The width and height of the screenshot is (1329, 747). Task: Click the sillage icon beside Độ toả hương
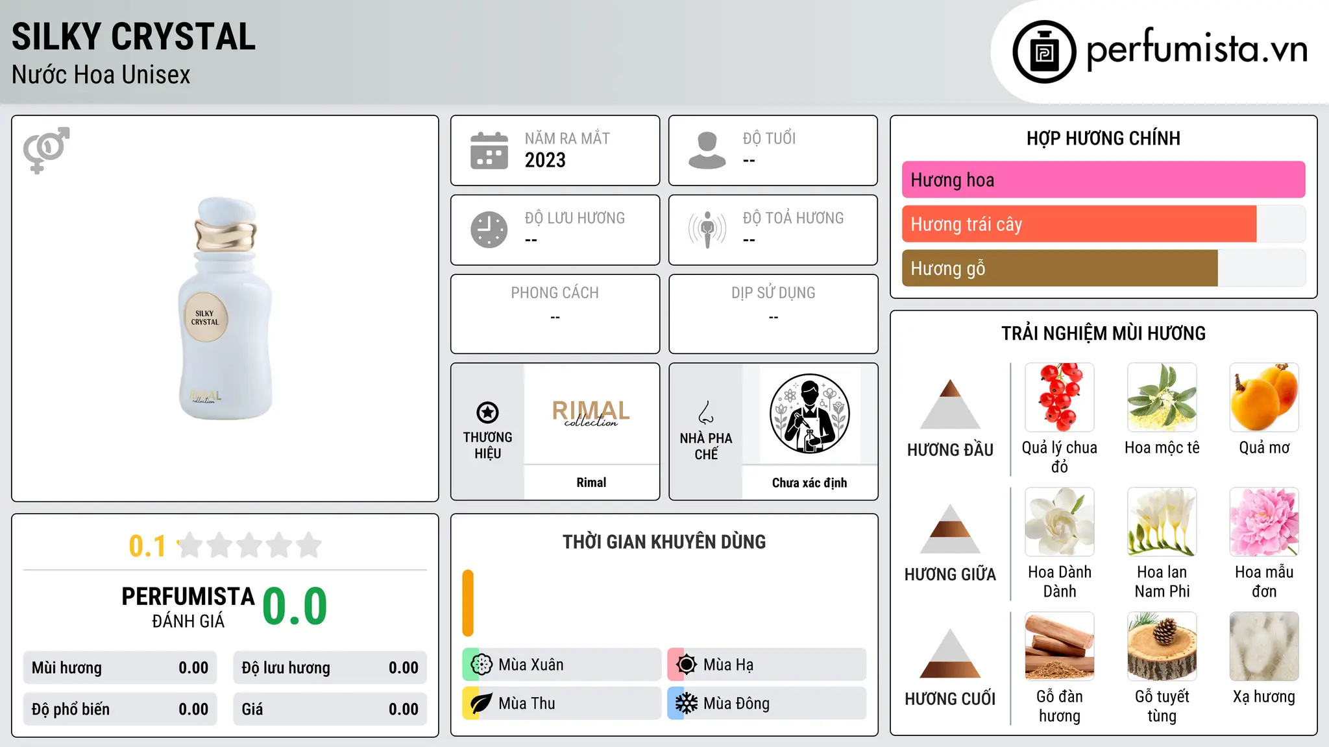(707, 230)
